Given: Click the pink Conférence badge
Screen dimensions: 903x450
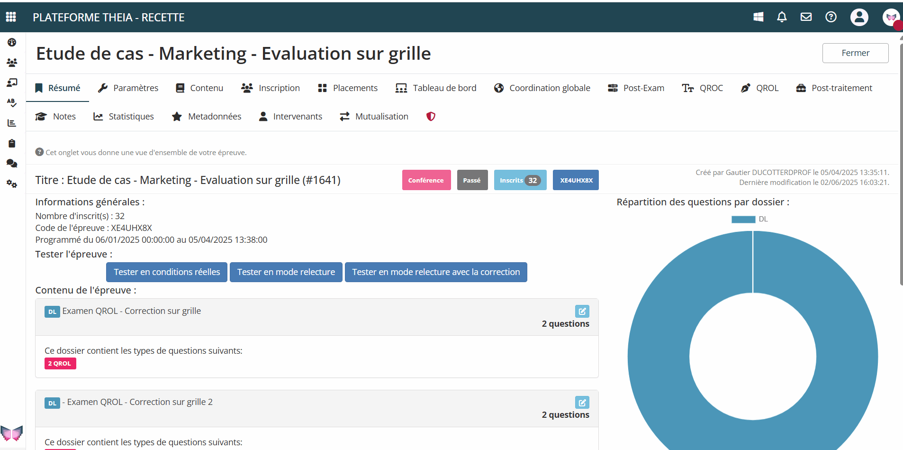Looking at the screenshot, I should tap(426, 180).
